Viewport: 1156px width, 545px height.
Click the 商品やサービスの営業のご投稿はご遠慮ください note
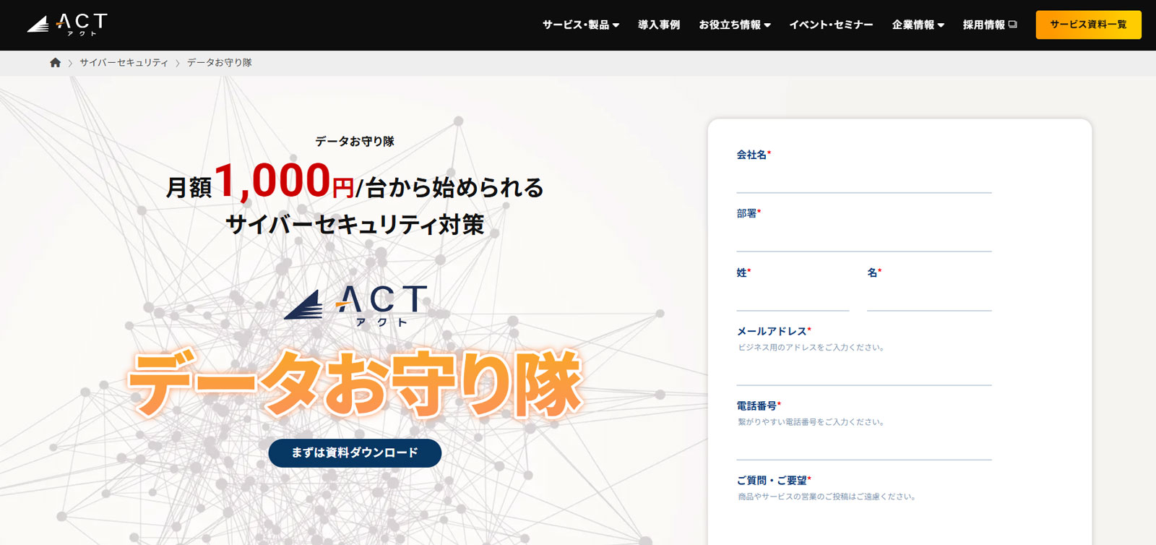click(x=827, y=497)
